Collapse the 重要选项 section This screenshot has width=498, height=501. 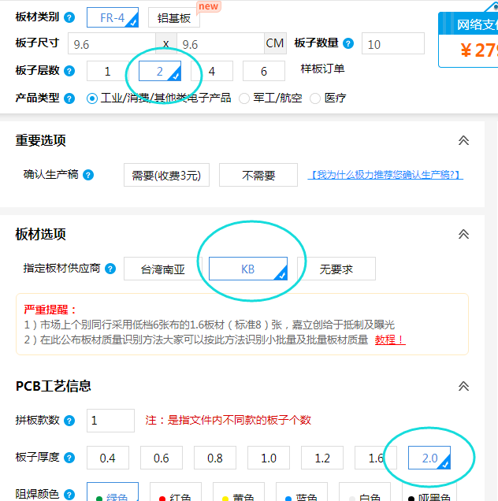(x=464, y=140)
